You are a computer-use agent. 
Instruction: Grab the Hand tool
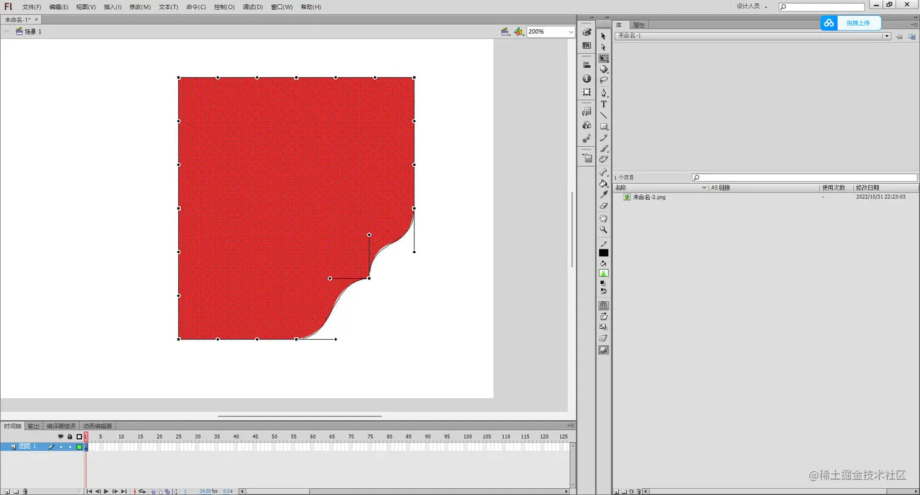pyautogui.click(x=604, y=217)
